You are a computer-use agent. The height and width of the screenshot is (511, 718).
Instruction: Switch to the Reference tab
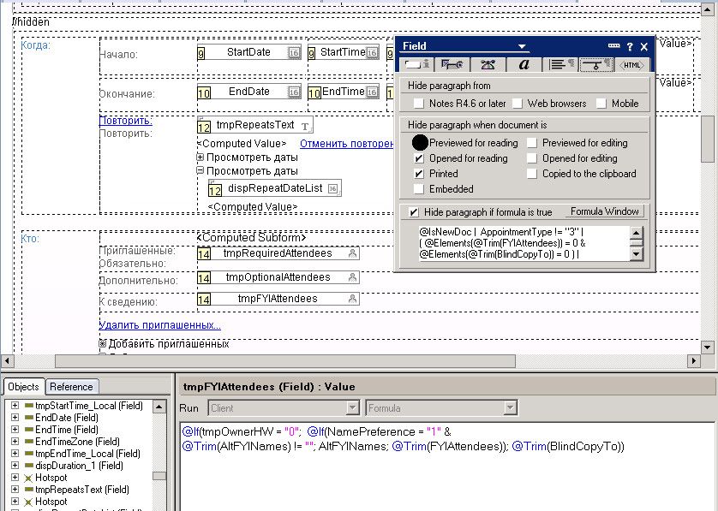coord(71,387)
